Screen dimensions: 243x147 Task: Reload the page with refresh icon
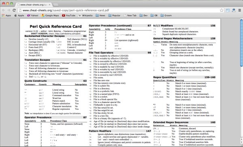coord(14,10)
